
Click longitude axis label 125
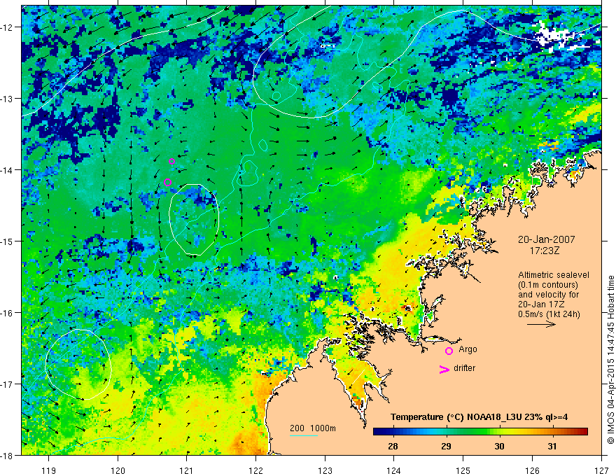(463, 470)
